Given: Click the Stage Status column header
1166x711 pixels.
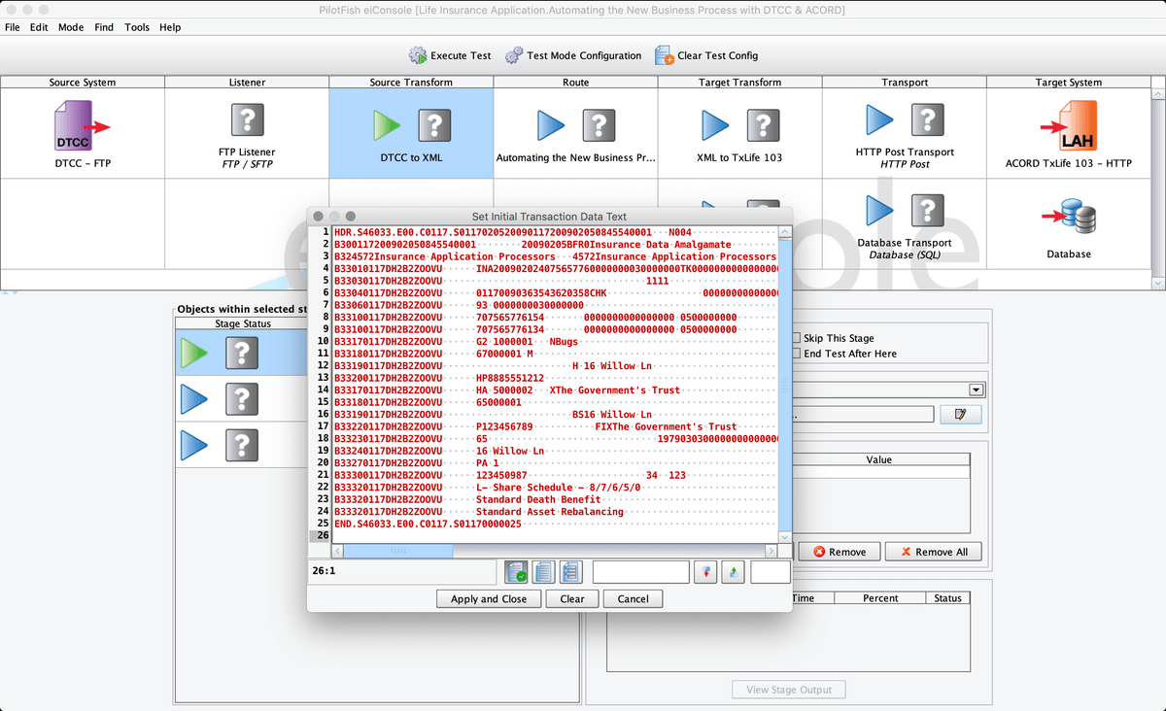Looking at the screenshot, I should pyautogui.click(x=242, y=323).
